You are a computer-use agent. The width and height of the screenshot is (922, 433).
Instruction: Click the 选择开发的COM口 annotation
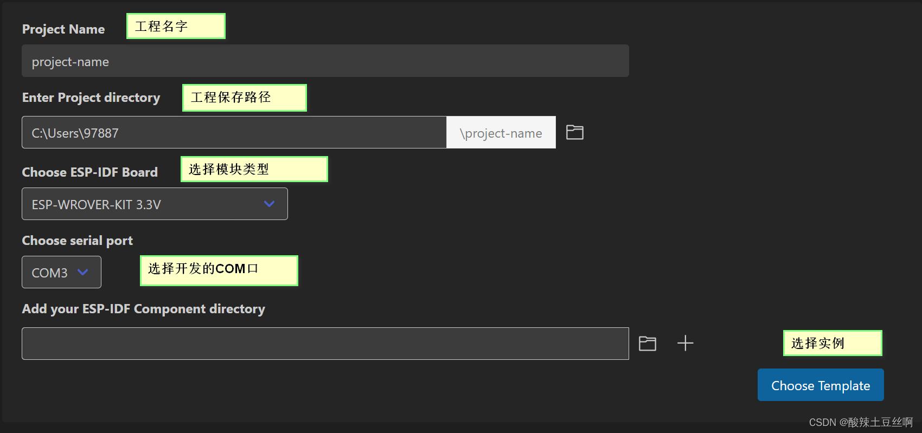pyautogui.click(x=219, y=270)
